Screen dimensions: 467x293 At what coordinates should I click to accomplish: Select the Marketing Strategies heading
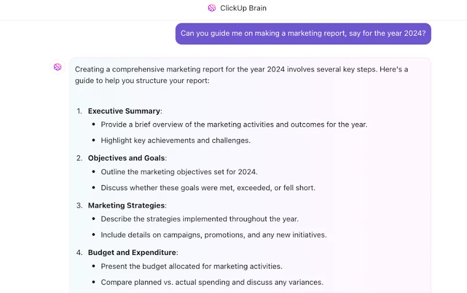[x=126, y=205]
